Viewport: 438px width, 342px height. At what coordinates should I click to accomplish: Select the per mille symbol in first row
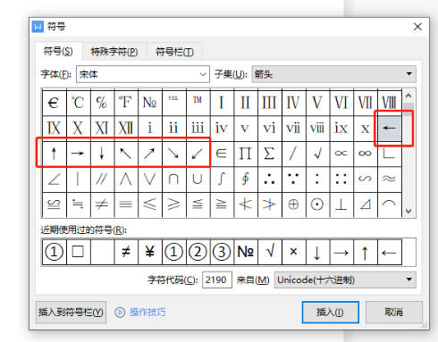[102, 103]
